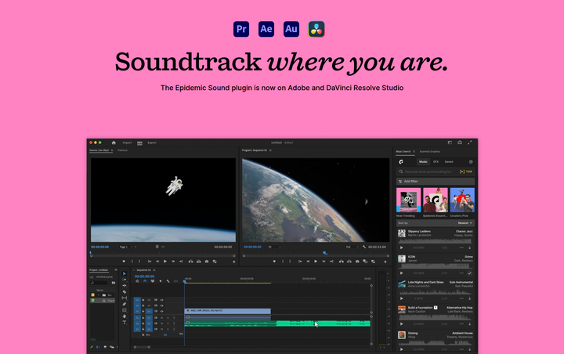Click the Premiere Pro app icon
The width and height of the screenshot is (564, 354).
point(241,29)
